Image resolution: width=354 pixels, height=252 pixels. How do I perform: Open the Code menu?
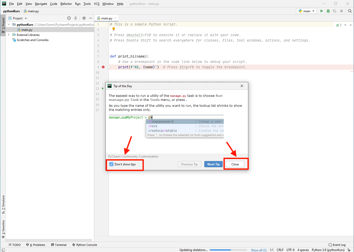(54, 4)
